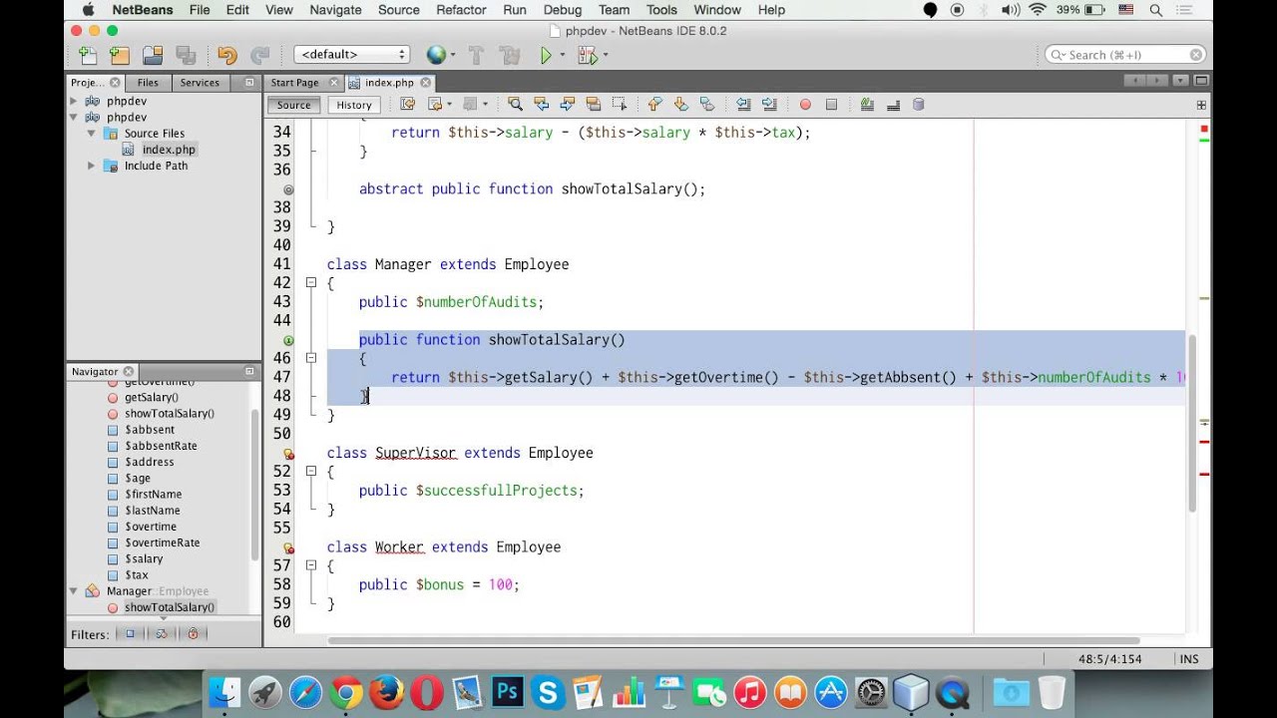Click the editor vertical scrollbar

[x=1191, y=425]
